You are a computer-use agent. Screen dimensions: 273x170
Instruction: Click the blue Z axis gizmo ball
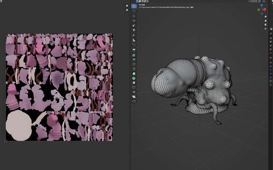[x=262, y=6]
